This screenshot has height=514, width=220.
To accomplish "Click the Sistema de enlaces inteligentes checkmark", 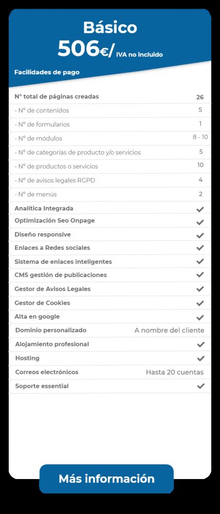I will [x=200, y=261].
